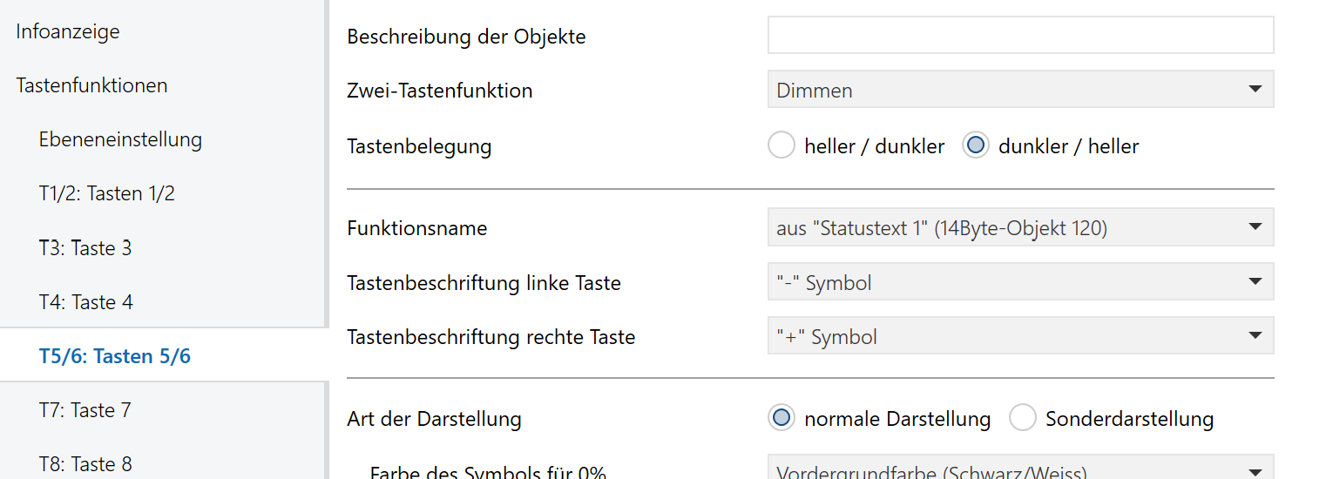Open the Infoanzeige section
The width and height of the screenshot is (1333, 479).
[68, 32]
